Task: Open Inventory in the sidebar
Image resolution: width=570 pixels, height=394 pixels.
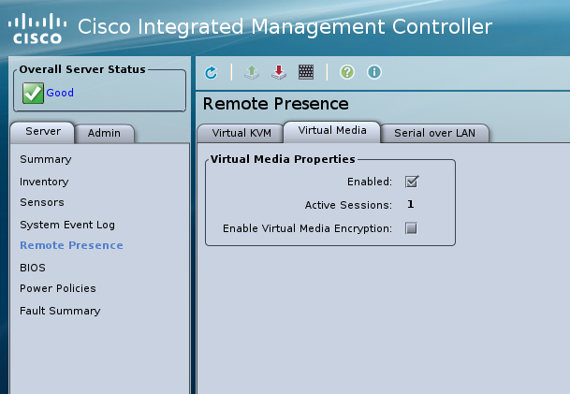Action: click(x=44, y=182)
